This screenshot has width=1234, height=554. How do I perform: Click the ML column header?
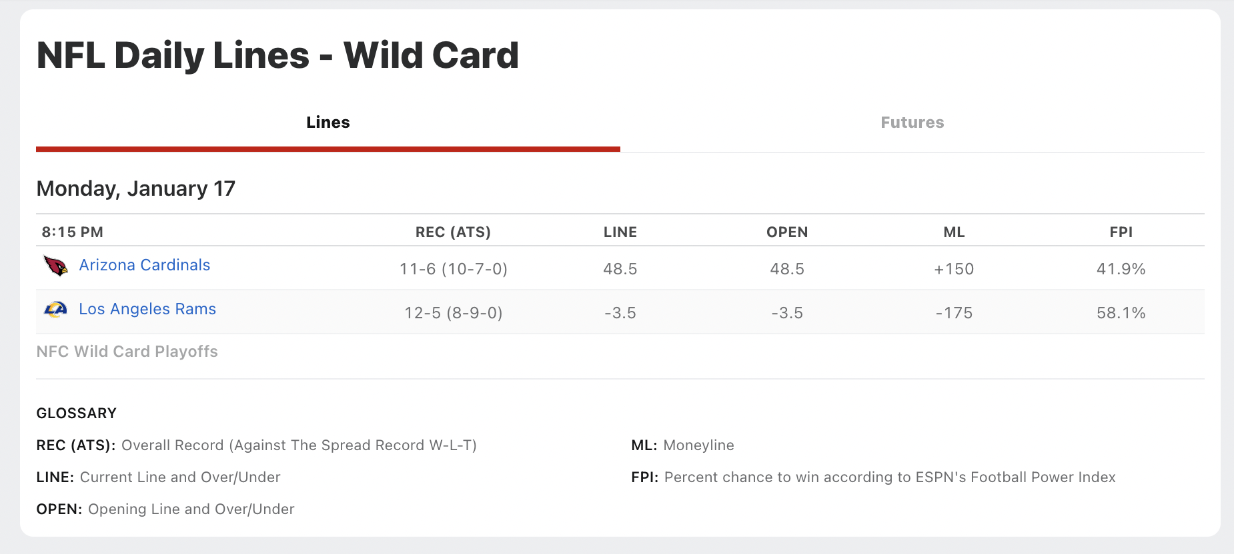[x=954, y=232]
